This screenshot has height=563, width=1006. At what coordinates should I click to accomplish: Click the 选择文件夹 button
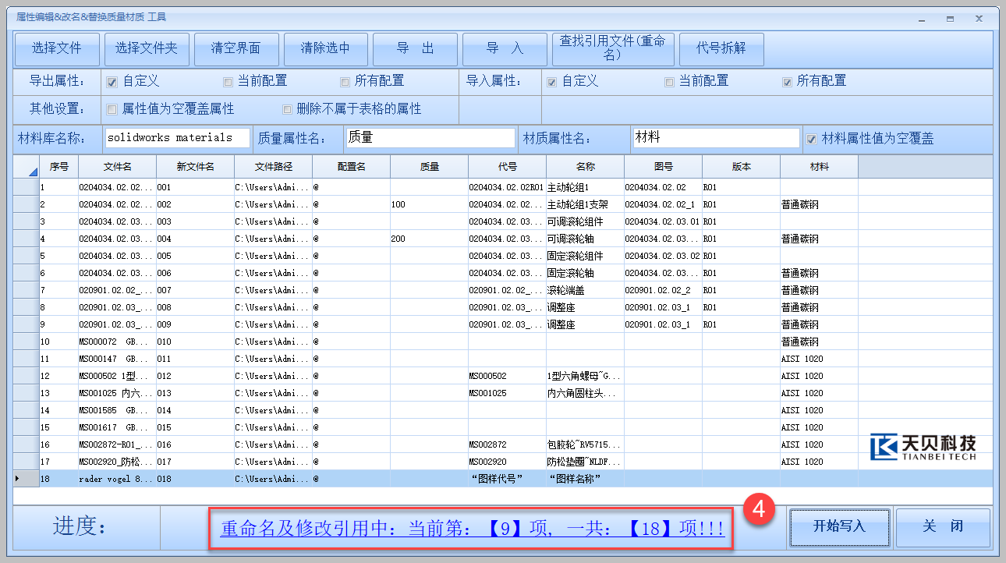[x=147, y=48]
